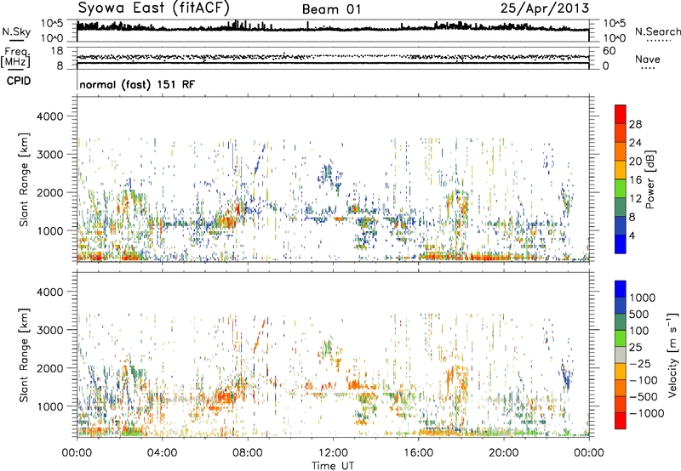681x471 pixels.
Task: Click the "Time UT" axis title
Action: click(x=333, y=466)
